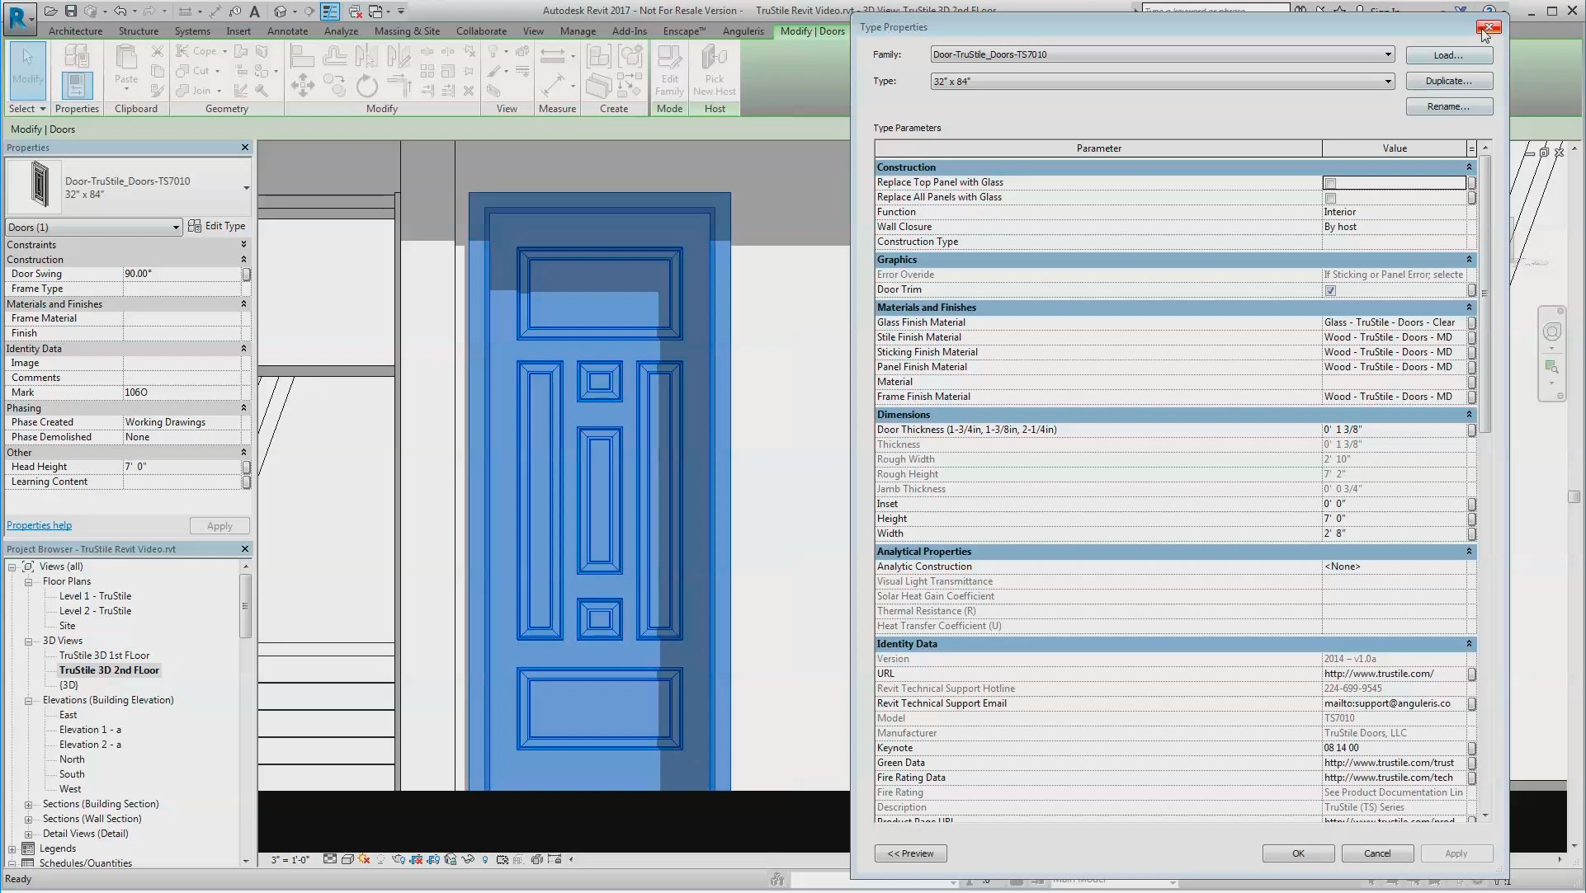The width and height of the screenshot is (1586, 893).
Task: Uncheck the Door Trim checkbox
Action: pyautogui.click(x=1330, y=290)
